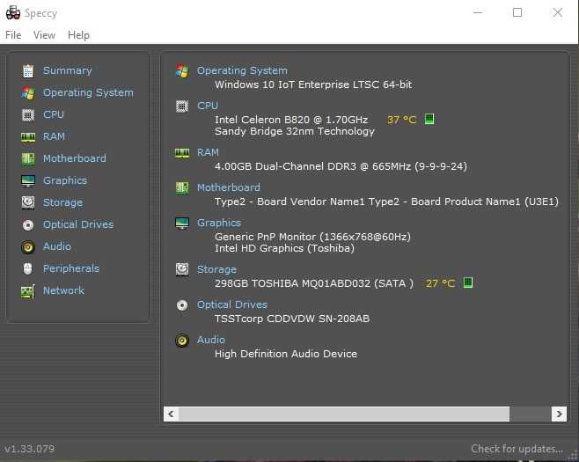Image resolution: width=579 pixels, height=462 pixels.
Task: Click the RAM icon in summary pane
Action: [x=182, y=152]
